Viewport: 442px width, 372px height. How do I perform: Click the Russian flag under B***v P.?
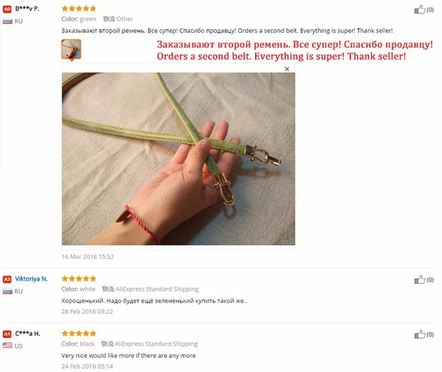pyautogui.click(x=7, y=21)
